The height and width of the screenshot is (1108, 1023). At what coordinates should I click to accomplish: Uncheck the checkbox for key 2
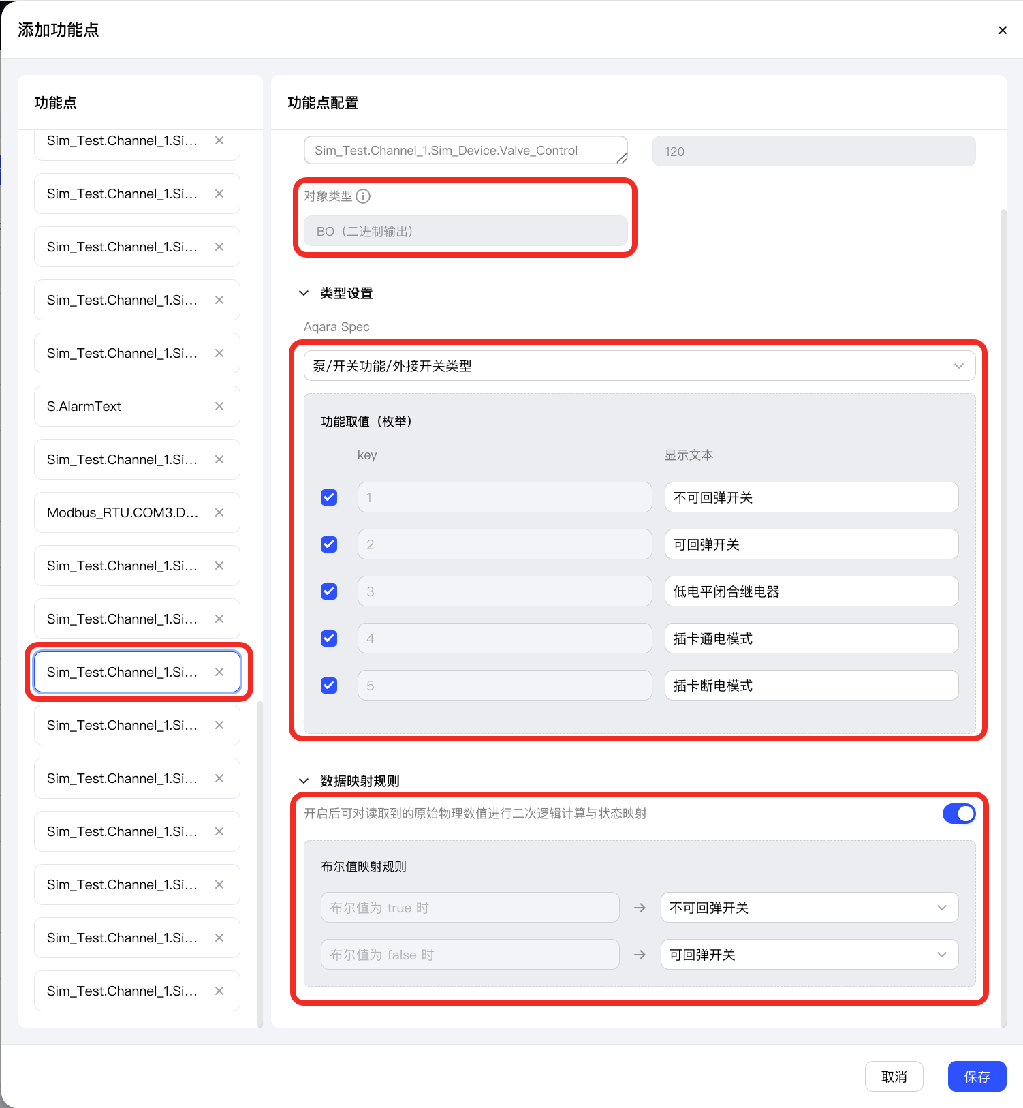click(329, 544)
